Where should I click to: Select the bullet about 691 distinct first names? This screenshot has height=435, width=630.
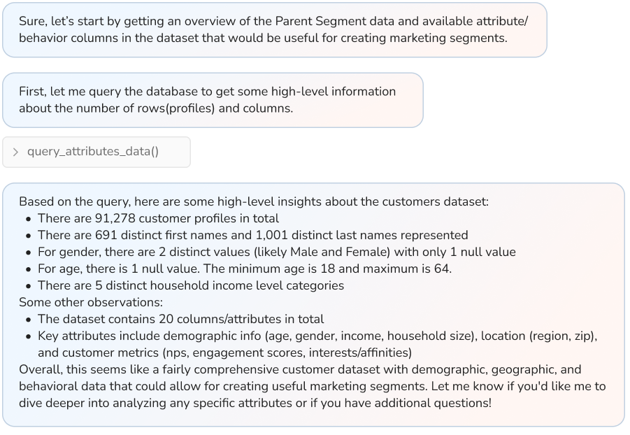click(x=252, y=235)
